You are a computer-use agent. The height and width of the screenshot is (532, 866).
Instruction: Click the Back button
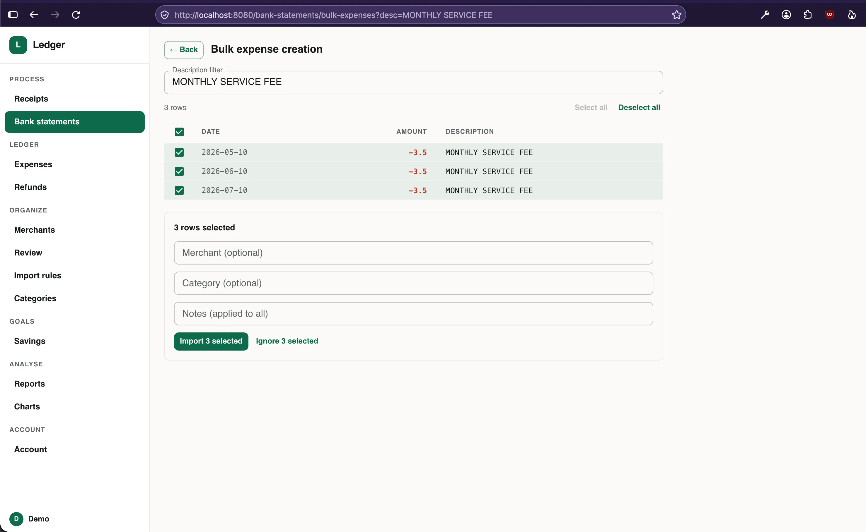(x=184, y=50)
